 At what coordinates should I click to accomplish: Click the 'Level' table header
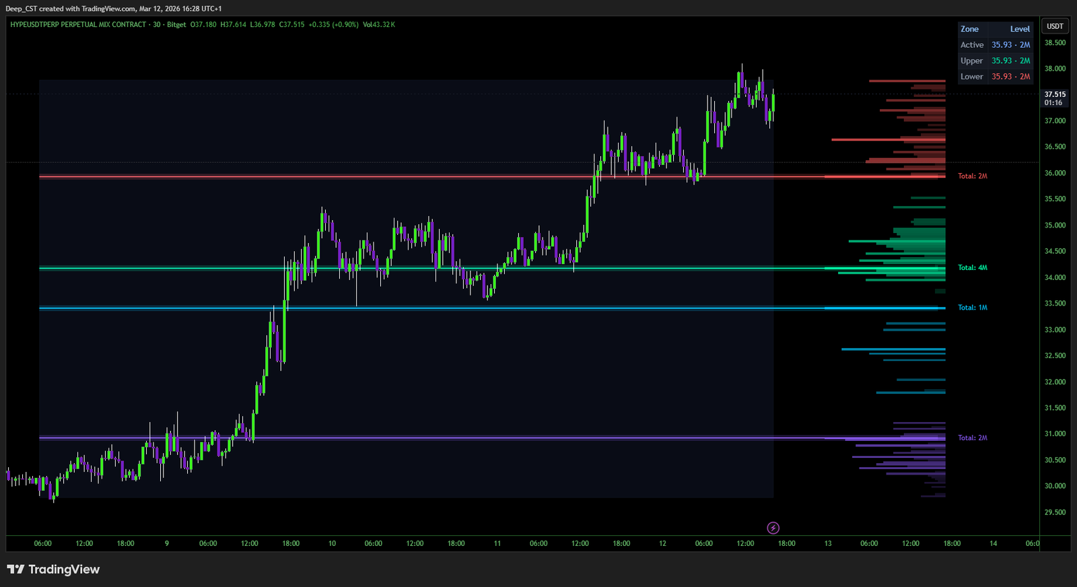coord(1020,29)
